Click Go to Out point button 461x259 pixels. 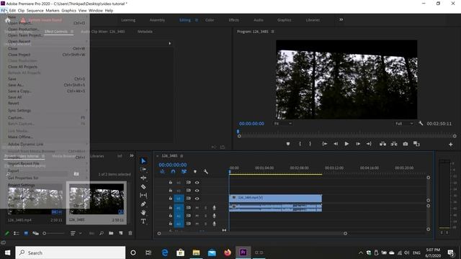point(369,144)
